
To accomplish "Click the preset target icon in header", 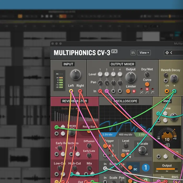I will pos(167,53).
